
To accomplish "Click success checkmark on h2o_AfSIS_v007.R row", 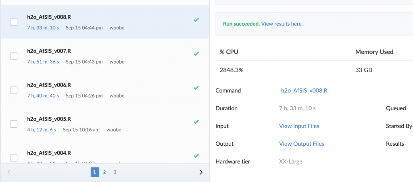I will tap(196, 54).
